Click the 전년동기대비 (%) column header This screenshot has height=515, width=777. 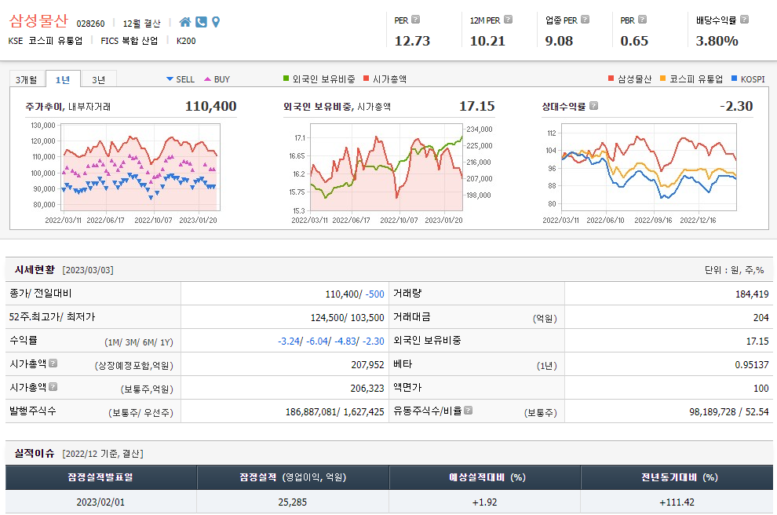coord(677,477)
